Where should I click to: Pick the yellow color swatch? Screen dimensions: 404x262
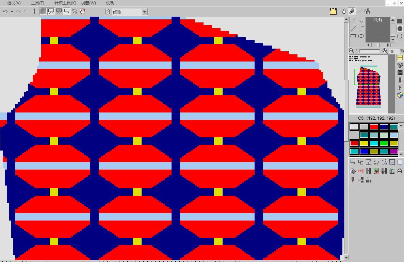pos(364,143)
